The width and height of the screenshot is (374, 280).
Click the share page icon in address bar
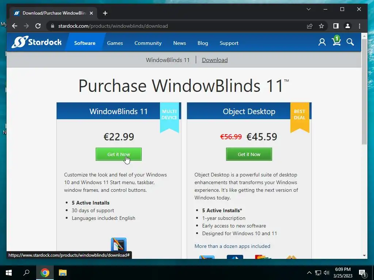click(x=310, y=26)
